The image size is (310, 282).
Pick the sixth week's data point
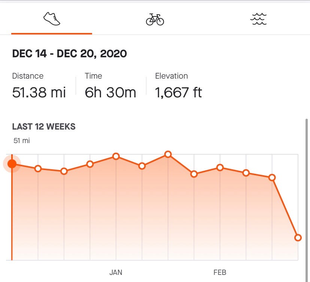coord(142,166)
